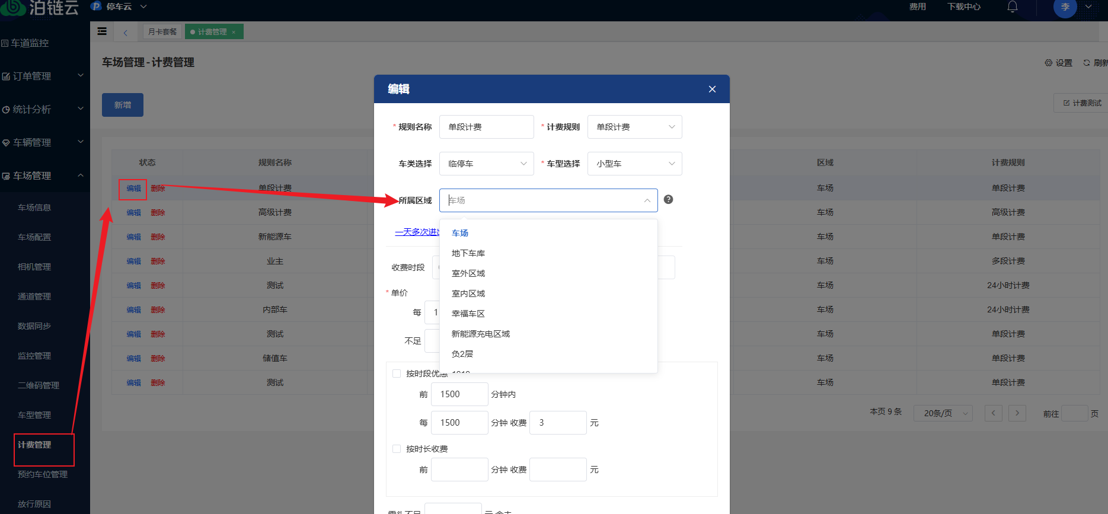
Task: Close the 编辑 dialog
Action: coord(712,89)
